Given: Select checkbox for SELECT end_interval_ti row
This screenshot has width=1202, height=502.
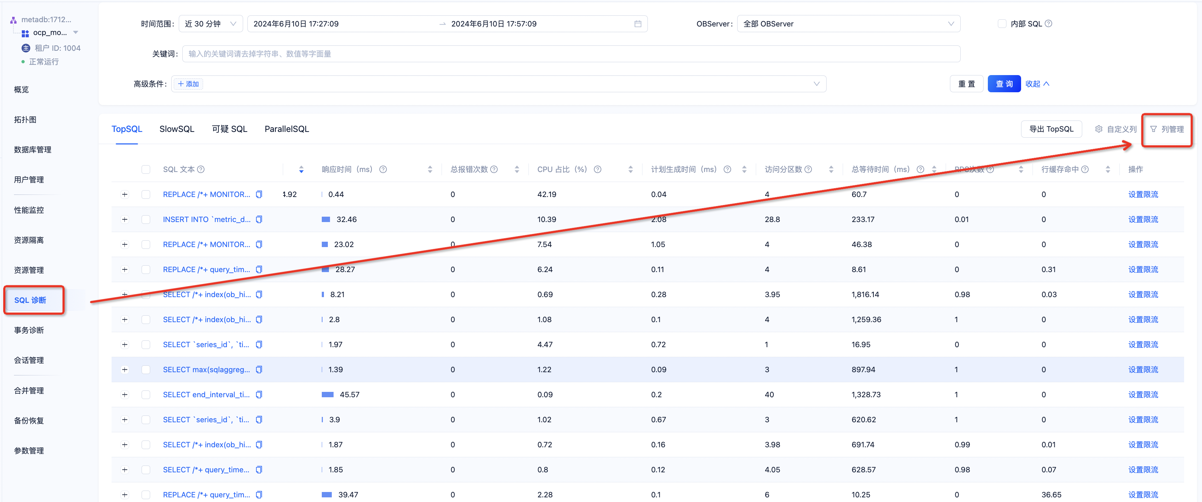Looking at the screenshot, I should coord(146,395).
